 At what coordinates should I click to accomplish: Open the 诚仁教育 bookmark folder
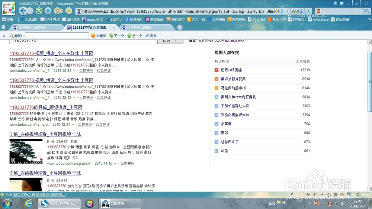(x=71, y=19)
